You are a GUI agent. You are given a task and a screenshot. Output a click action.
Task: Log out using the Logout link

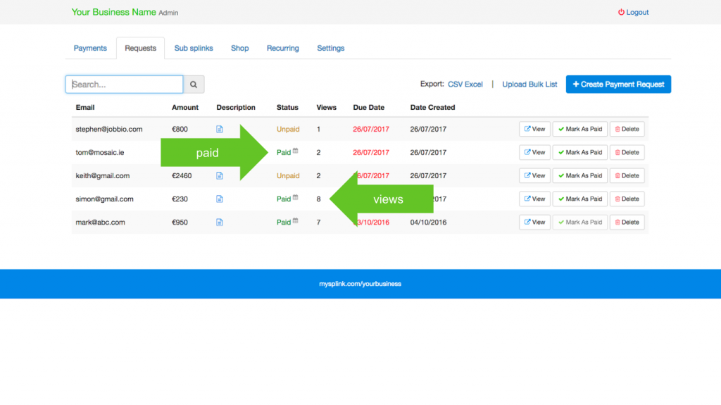634,13
